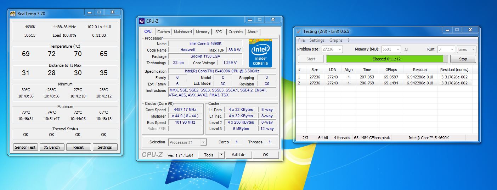Click the Align column header in LinX
The image size is (497, 190).
click(x=348, y=70)
